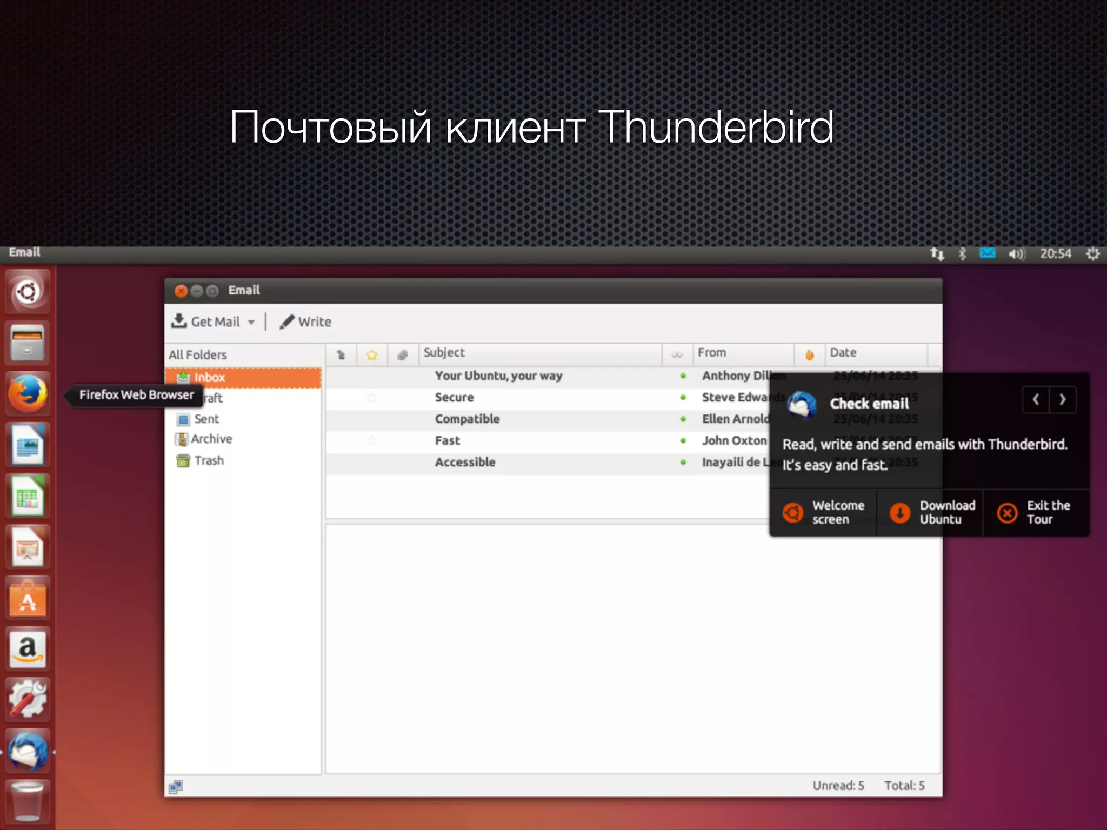
Task: Click the network indicator in top panel
Action: tap(937, 253)
